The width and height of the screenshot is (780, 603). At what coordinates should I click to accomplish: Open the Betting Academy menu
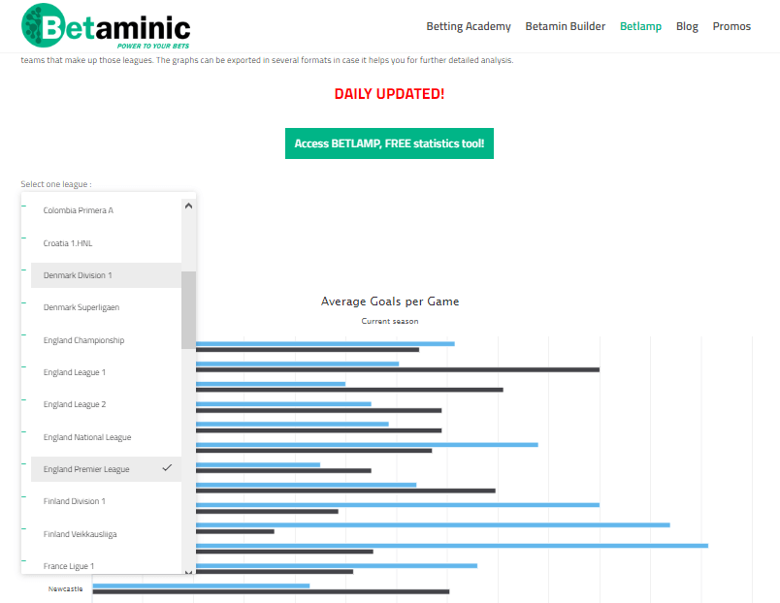coord(469,26)
